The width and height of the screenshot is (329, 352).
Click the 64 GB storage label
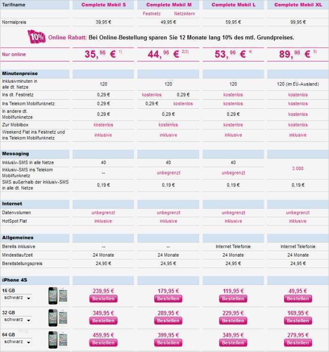click(x=8, y=335)
